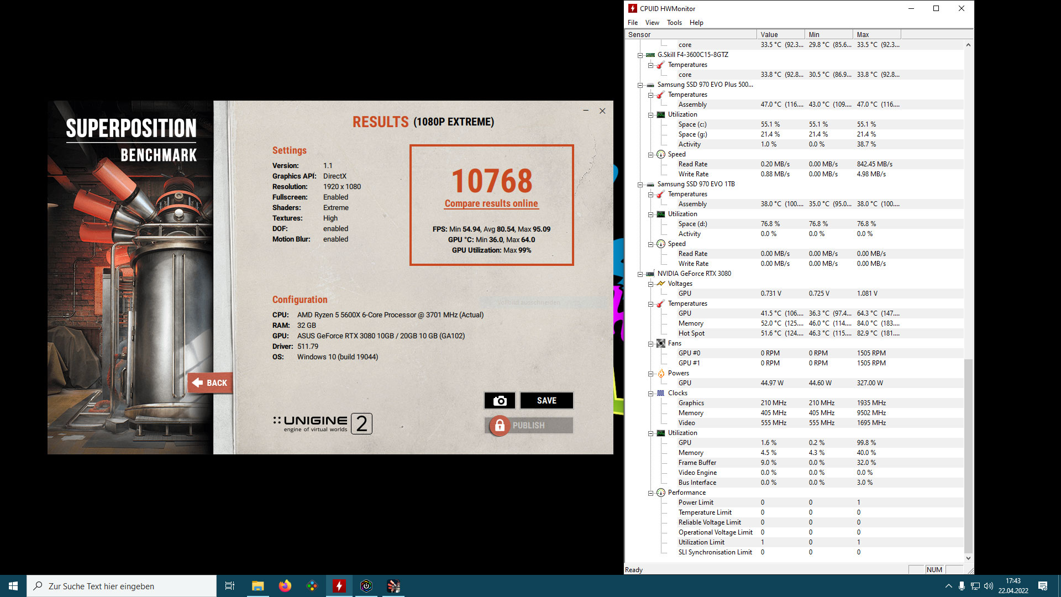Click Compare results online link

click(490, 203)
